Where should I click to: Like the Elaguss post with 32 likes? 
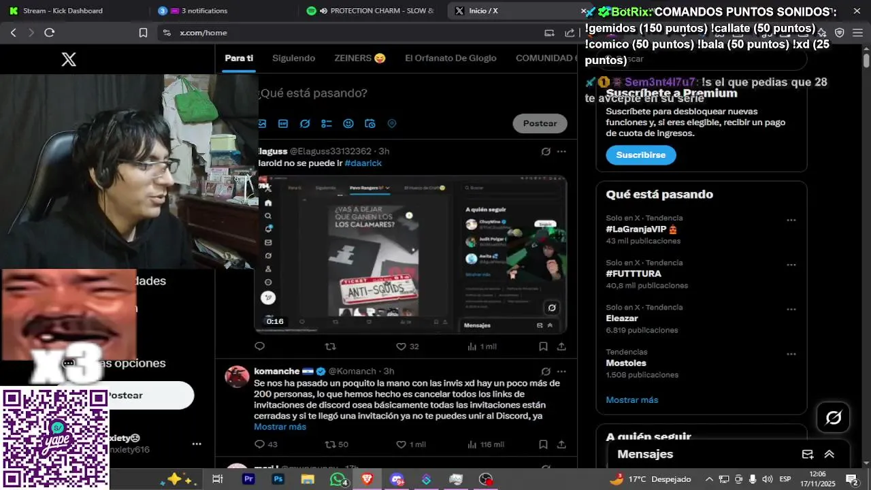408,346
